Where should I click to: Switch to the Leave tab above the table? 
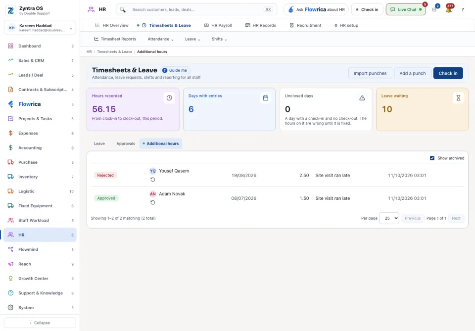tap(99, 143)
